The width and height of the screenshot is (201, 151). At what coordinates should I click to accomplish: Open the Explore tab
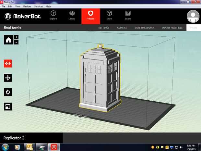53,15
